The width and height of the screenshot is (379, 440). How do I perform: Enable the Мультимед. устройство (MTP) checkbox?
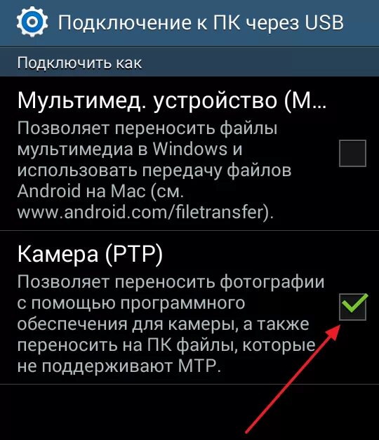(x=352, y=153)
